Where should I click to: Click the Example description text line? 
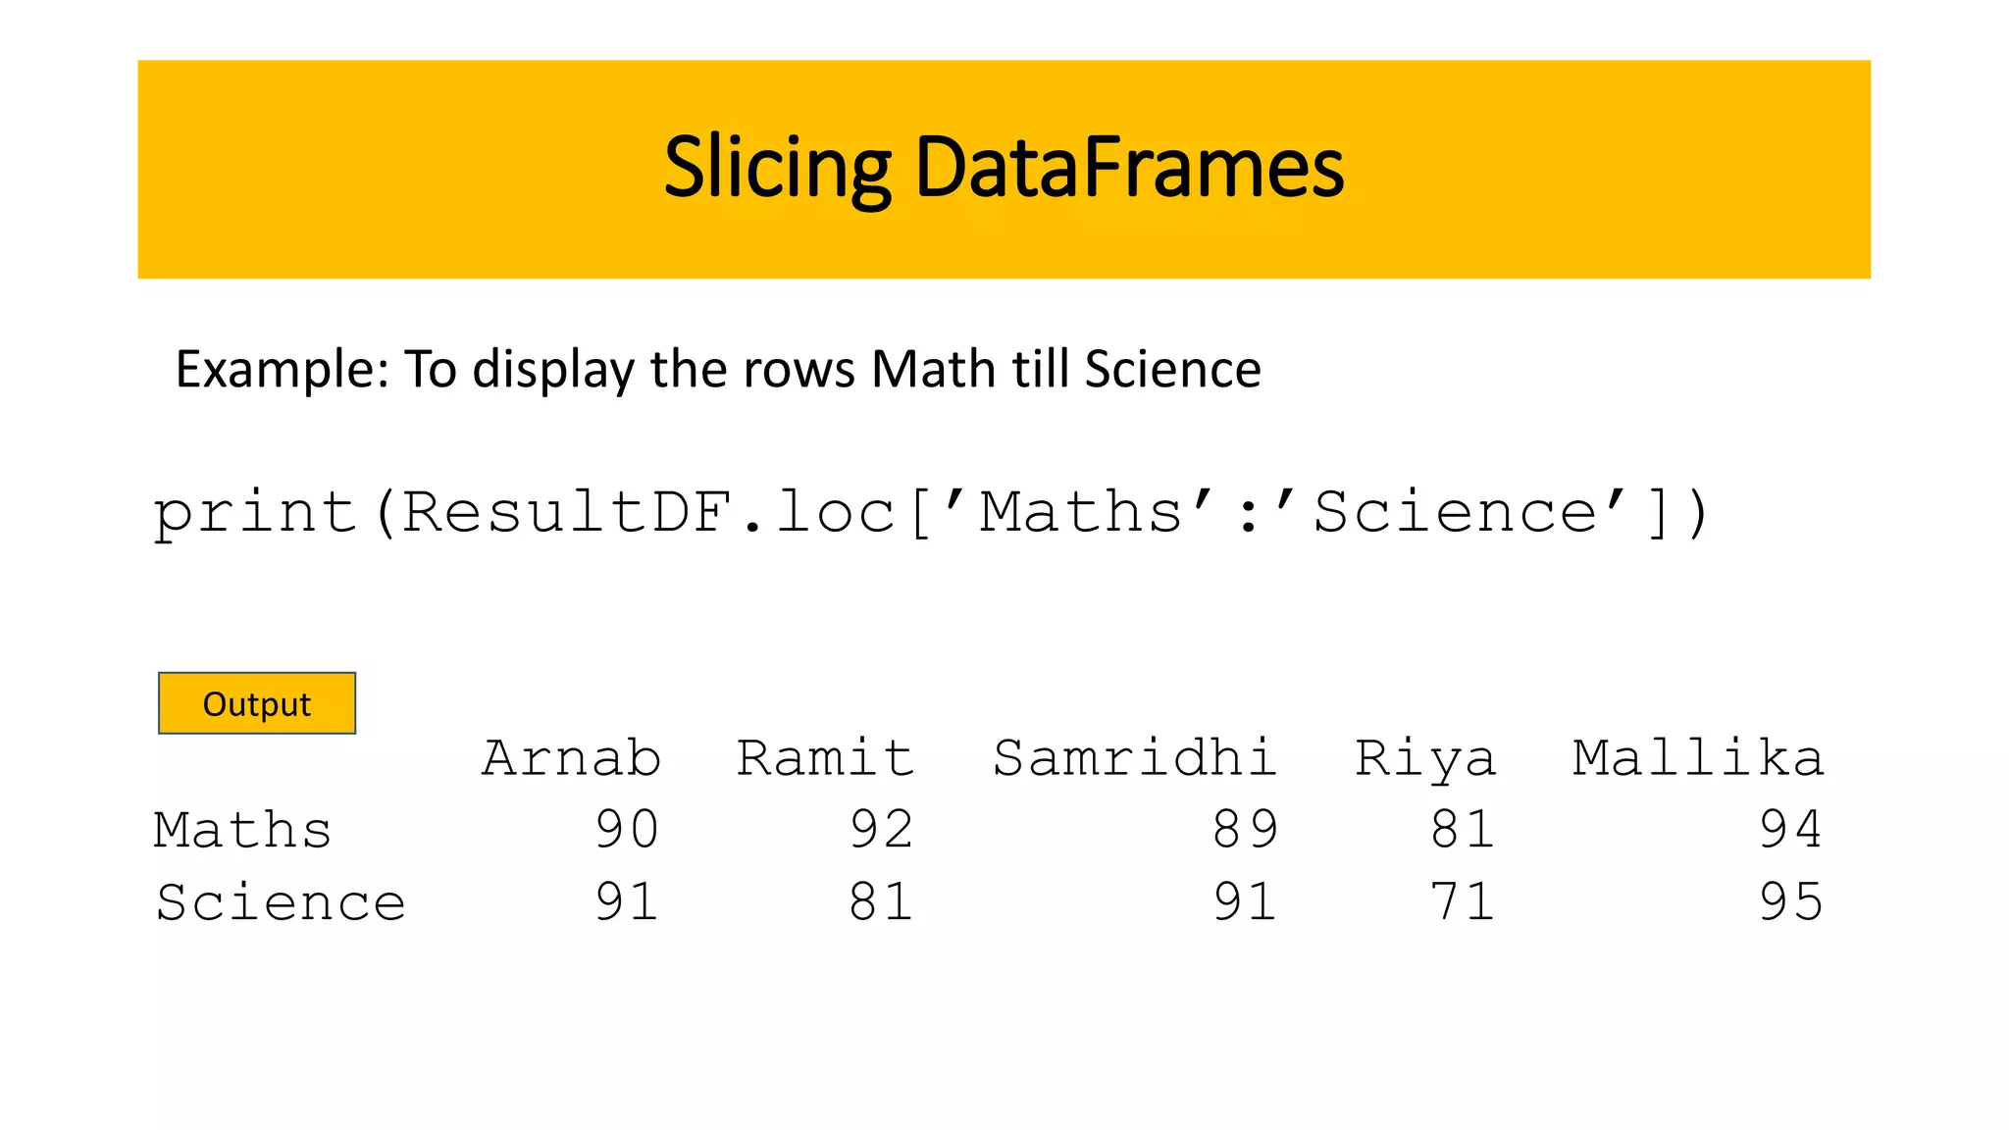tap(718, 370)
